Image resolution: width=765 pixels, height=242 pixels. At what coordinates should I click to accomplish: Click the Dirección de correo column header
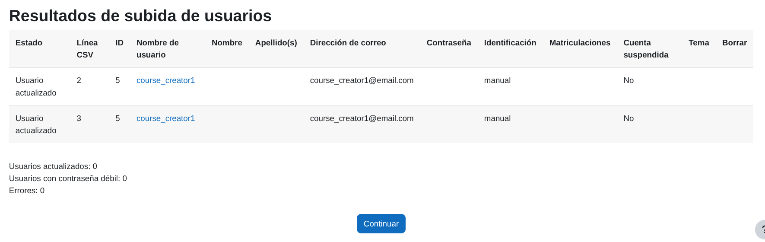click(348, 43)
